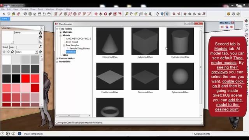Go to In Model home icon
The height and width of the screenshot is (140, 249).
[x=13, y=52]
